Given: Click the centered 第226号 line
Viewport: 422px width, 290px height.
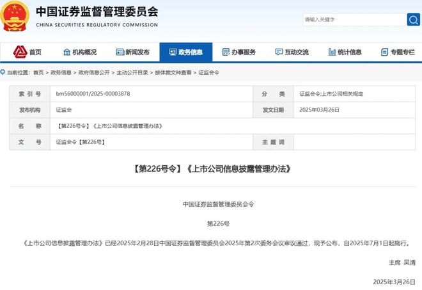Looking at the screenshot, I should (218, 223).
